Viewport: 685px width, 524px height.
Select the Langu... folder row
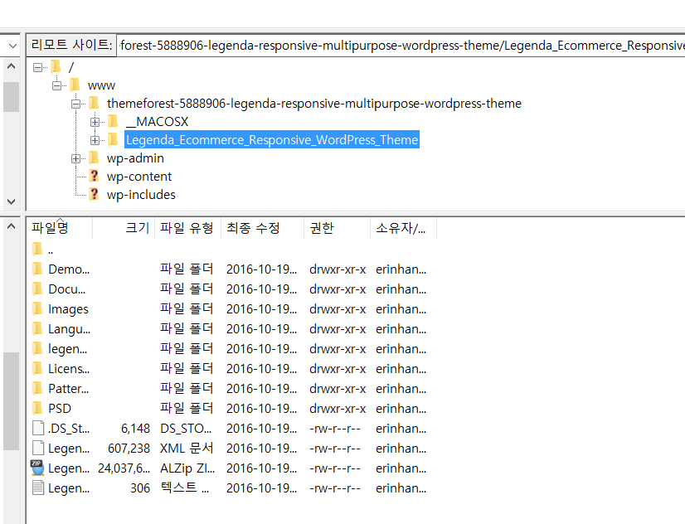(230, 329)
